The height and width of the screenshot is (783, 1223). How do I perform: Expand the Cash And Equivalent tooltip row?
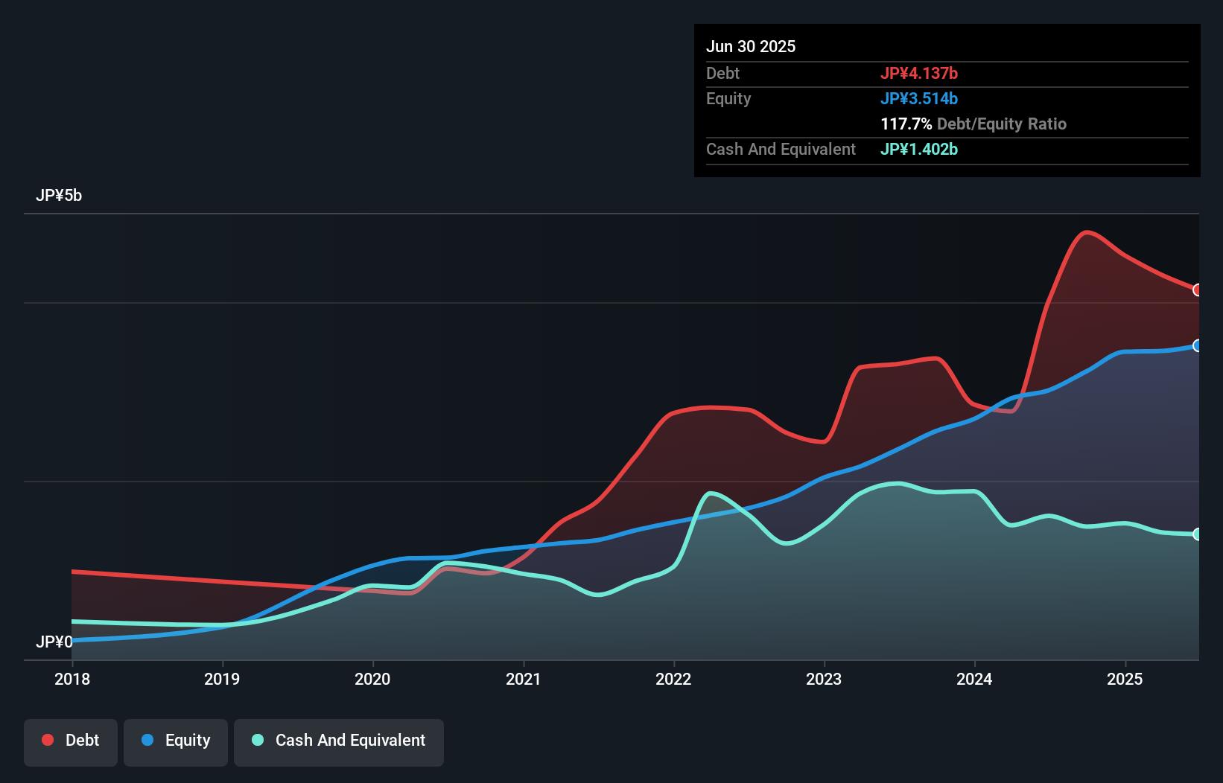[781, 149]
